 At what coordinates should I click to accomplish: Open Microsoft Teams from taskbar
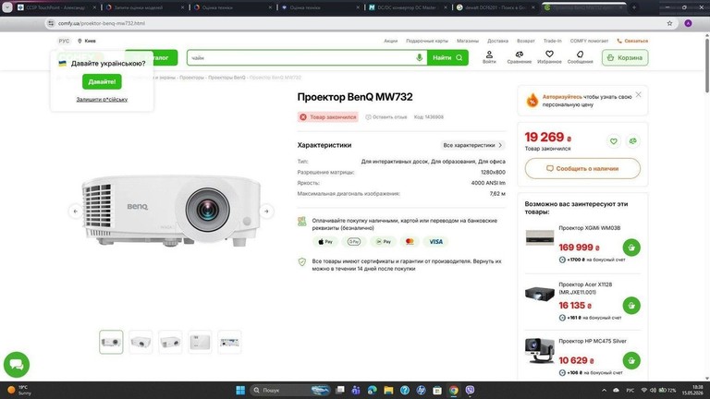[x=356, y=390]
